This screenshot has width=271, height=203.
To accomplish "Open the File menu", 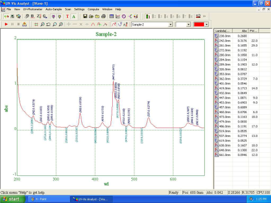I will (9, 9).
